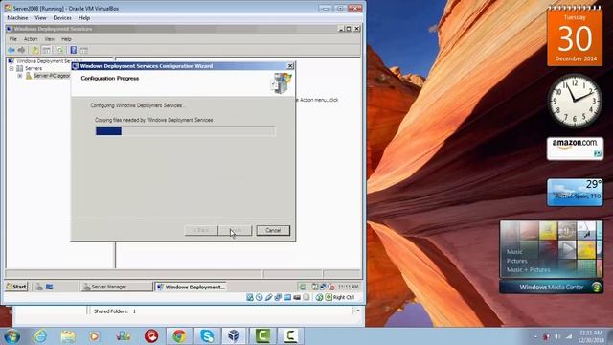Click the guest Start button
The height and width of the screenshot is (345, 613).
pos(16,287)
